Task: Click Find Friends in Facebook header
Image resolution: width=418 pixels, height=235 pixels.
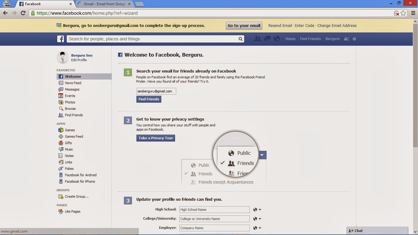Action: (x=310, y=39)
